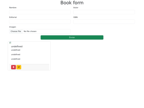This screenshot has height=108, width=144.
Task: Submit the form with Enviar button
Action: pos(72,38)
